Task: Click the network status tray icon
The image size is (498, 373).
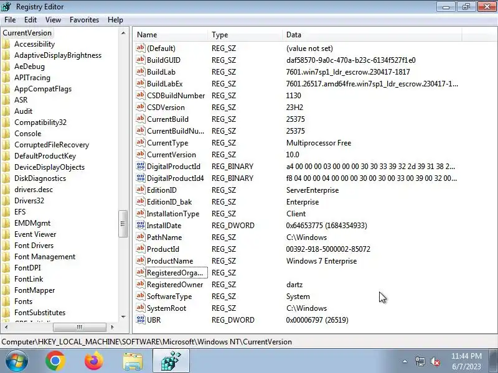Action: [x=420, y=361]
